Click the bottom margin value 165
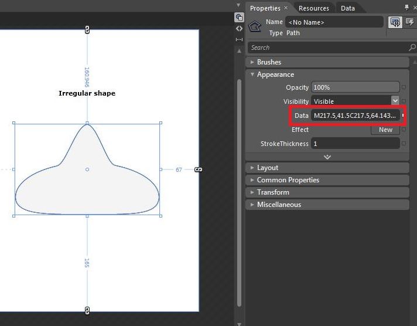The height and width of the screenshot is (326, 417). [x=87, y=263]
